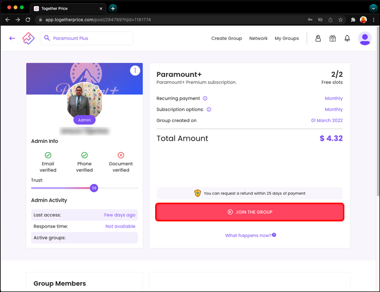This screenshot has width=380, height=292.
Task: Click the Recurring payment info icon
Action: pos(205,98)
